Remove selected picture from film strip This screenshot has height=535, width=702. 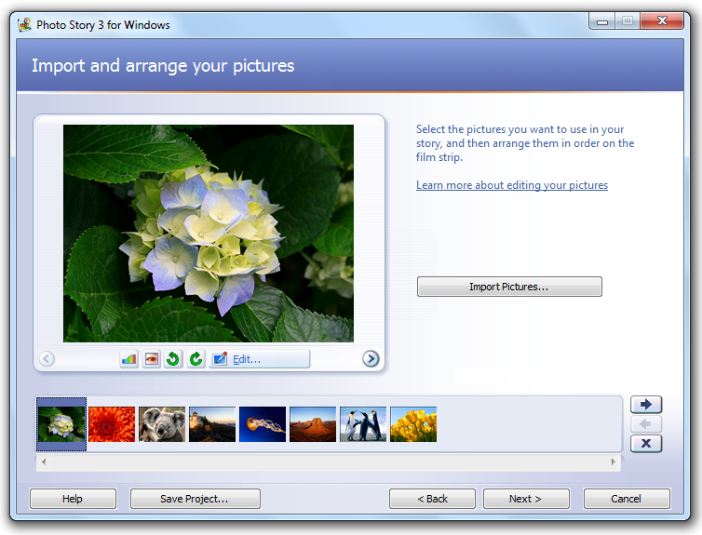click(646, 443)
